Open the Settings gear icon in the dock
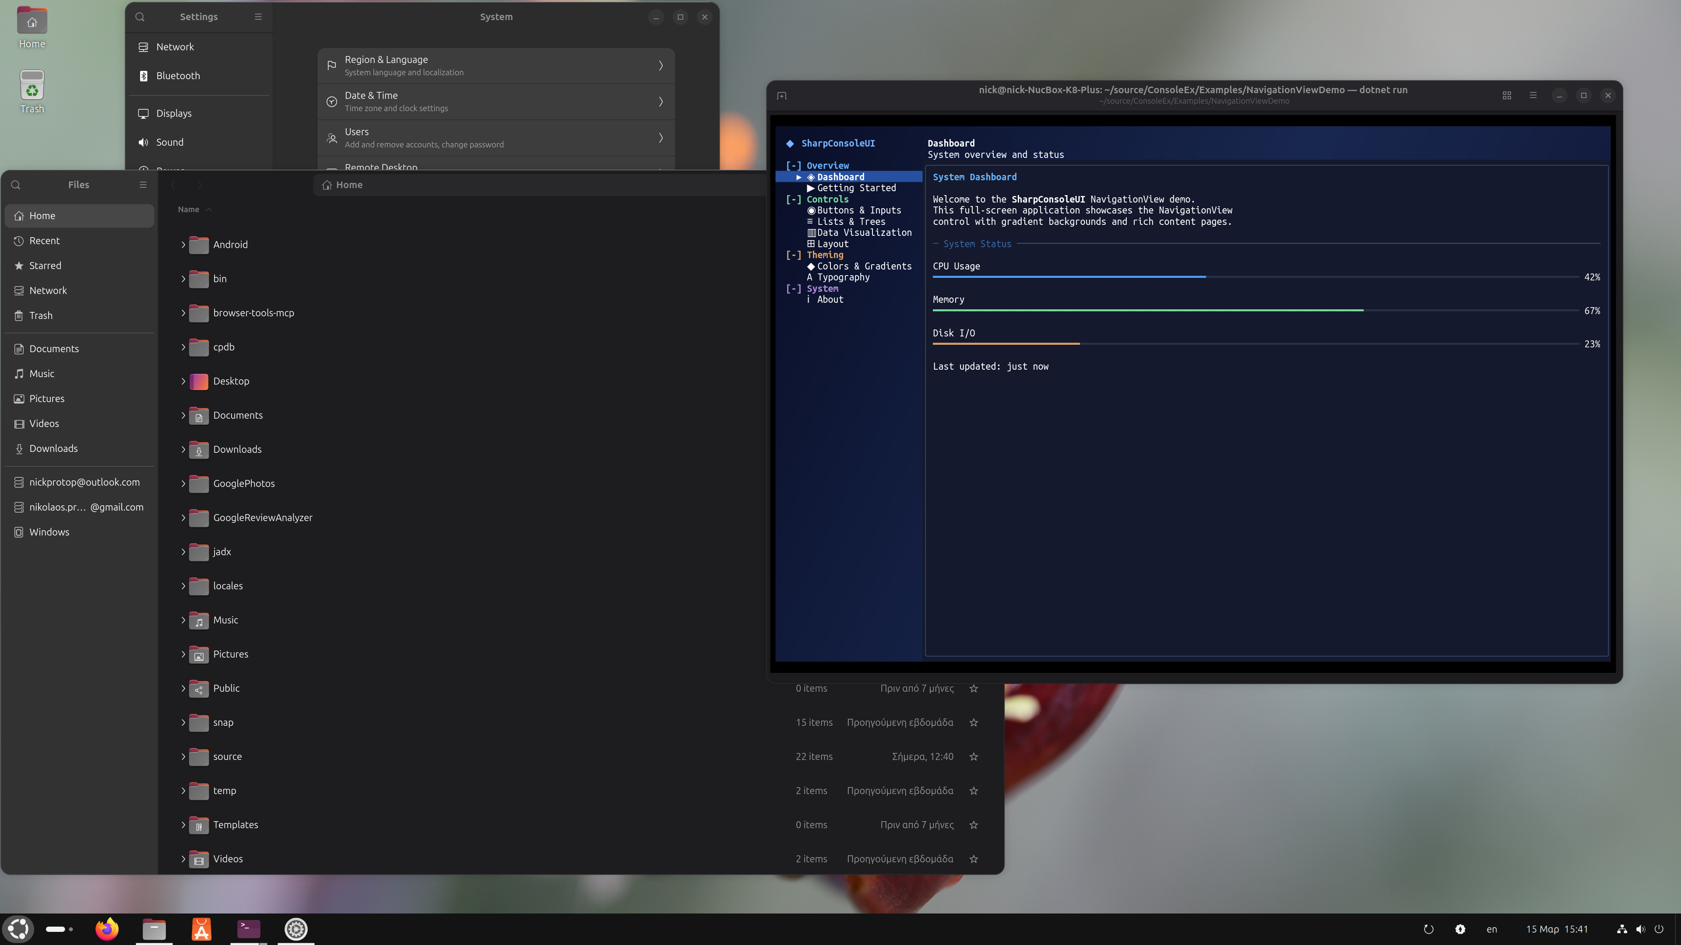1681x945 pixels. click(295, 929)
